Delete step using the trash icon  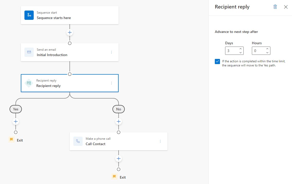[275, 7]
